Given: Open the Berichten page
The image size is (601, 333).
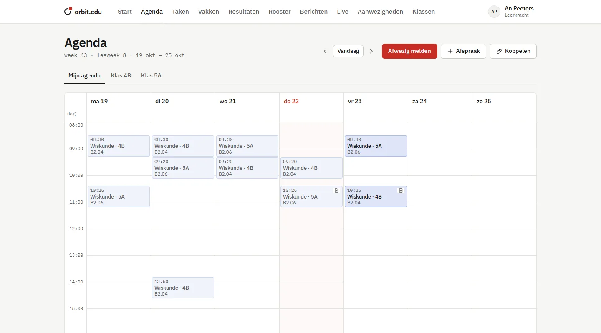Looking at the screenshot, I should (314, 12).
